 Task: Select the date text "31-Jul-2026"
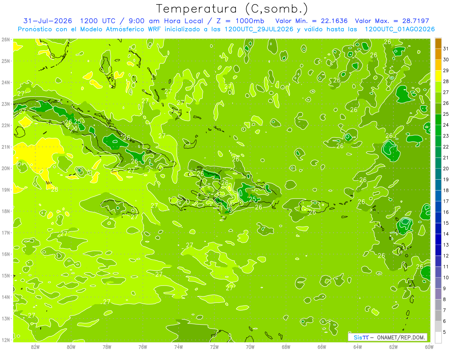pyautogui.click(x=47, y=21)
